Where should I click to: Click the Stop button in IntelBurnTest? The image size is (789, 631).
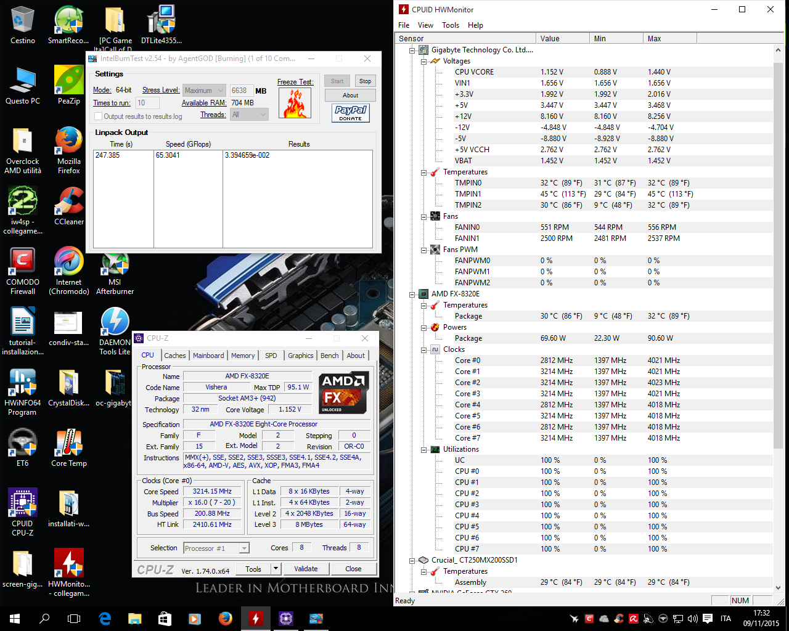coord(365,81)
